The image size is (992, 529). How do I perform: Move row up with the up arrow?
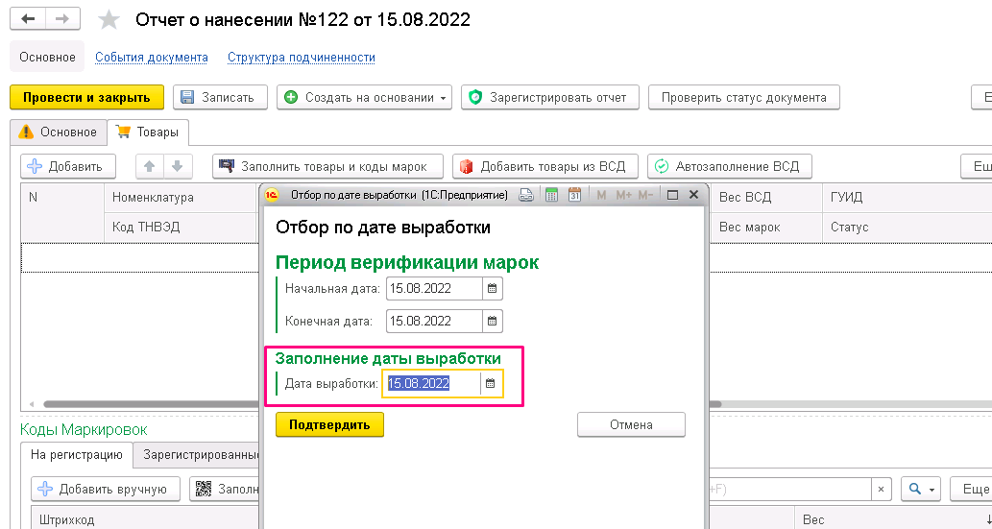point(150,166)
